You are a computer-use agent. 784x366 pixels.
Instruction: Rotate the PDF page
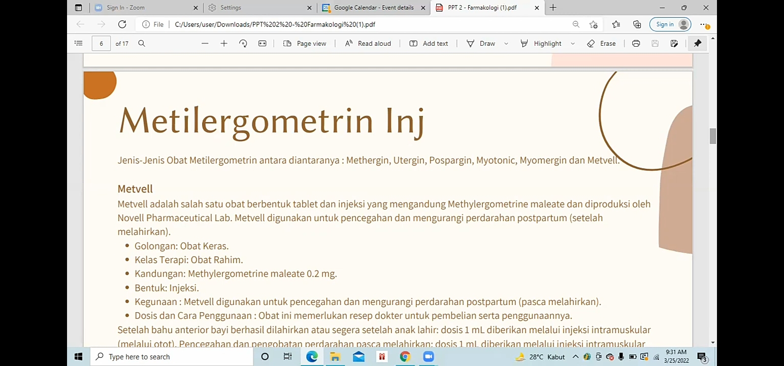click(x=243, y=44)
